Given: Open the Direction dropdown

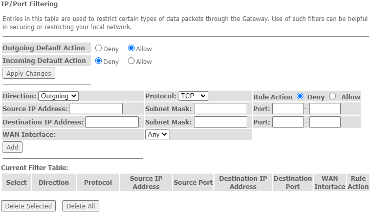Looking at the screenshot, I should point(58,96).
